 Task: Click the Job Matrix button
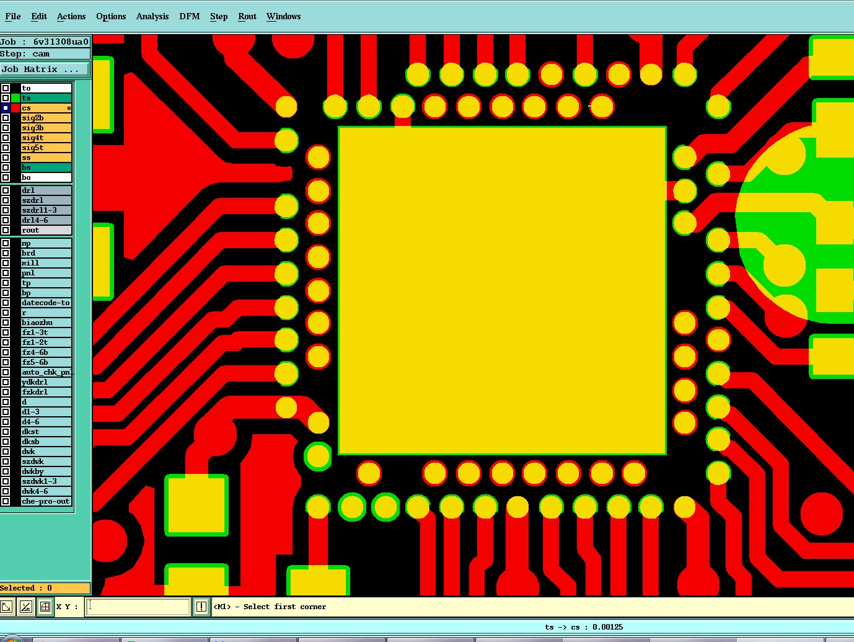click(x=45, y=69)
